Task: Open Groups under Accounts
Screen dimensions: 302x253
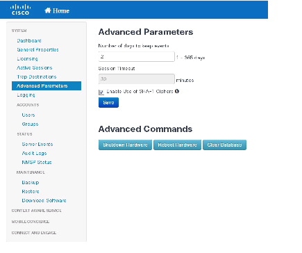Action: [x=30, y=124]
